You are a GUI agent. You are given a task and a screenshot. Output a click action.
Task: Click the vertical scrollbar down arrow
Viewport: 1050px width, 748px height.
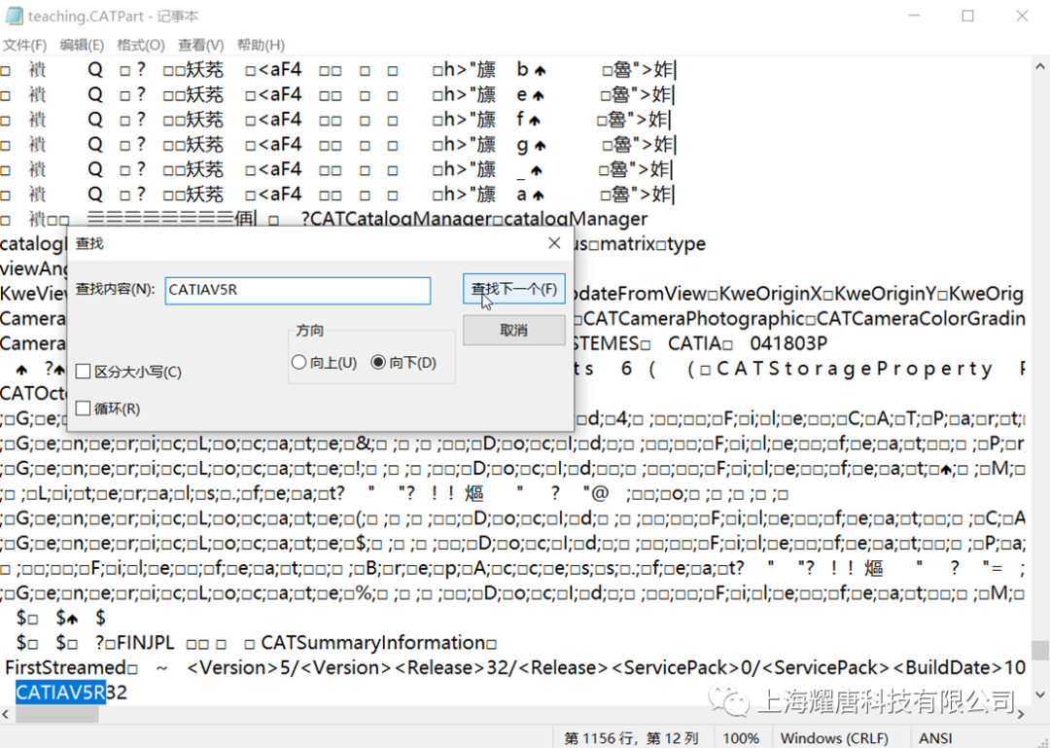click(1040, 695)
